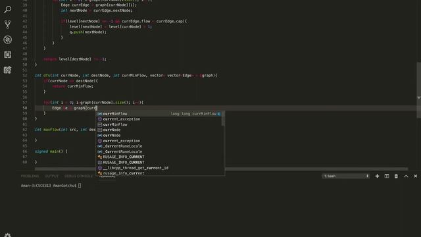Close the terminal panel

(415, 176)
